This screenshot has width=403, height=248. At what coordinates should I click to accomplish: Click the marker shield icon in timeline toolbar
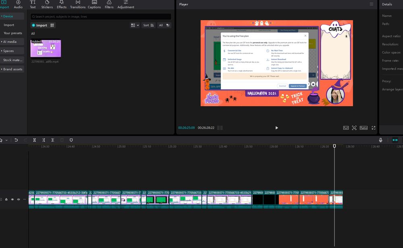(x=71, y=140)
